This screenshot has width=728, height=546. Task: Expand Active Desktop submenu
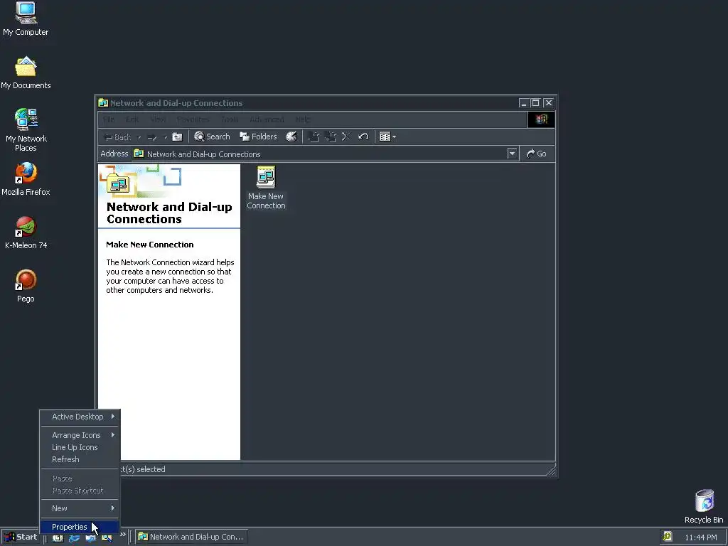80,417
